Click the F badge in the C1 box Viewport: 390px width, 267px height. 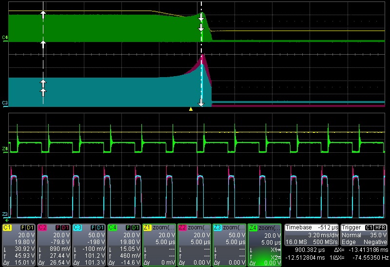[x=22, y=227]
